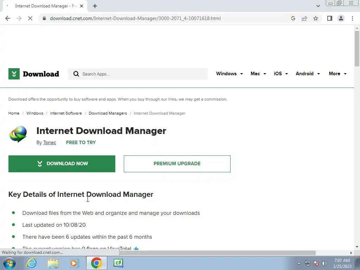Viewport: 360px width, 270px height.
Task: Click the address bar URL
Action: click(135, 18)
